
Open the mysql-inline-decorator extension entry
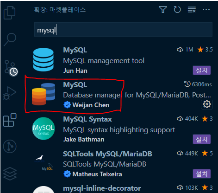point(102,188)
